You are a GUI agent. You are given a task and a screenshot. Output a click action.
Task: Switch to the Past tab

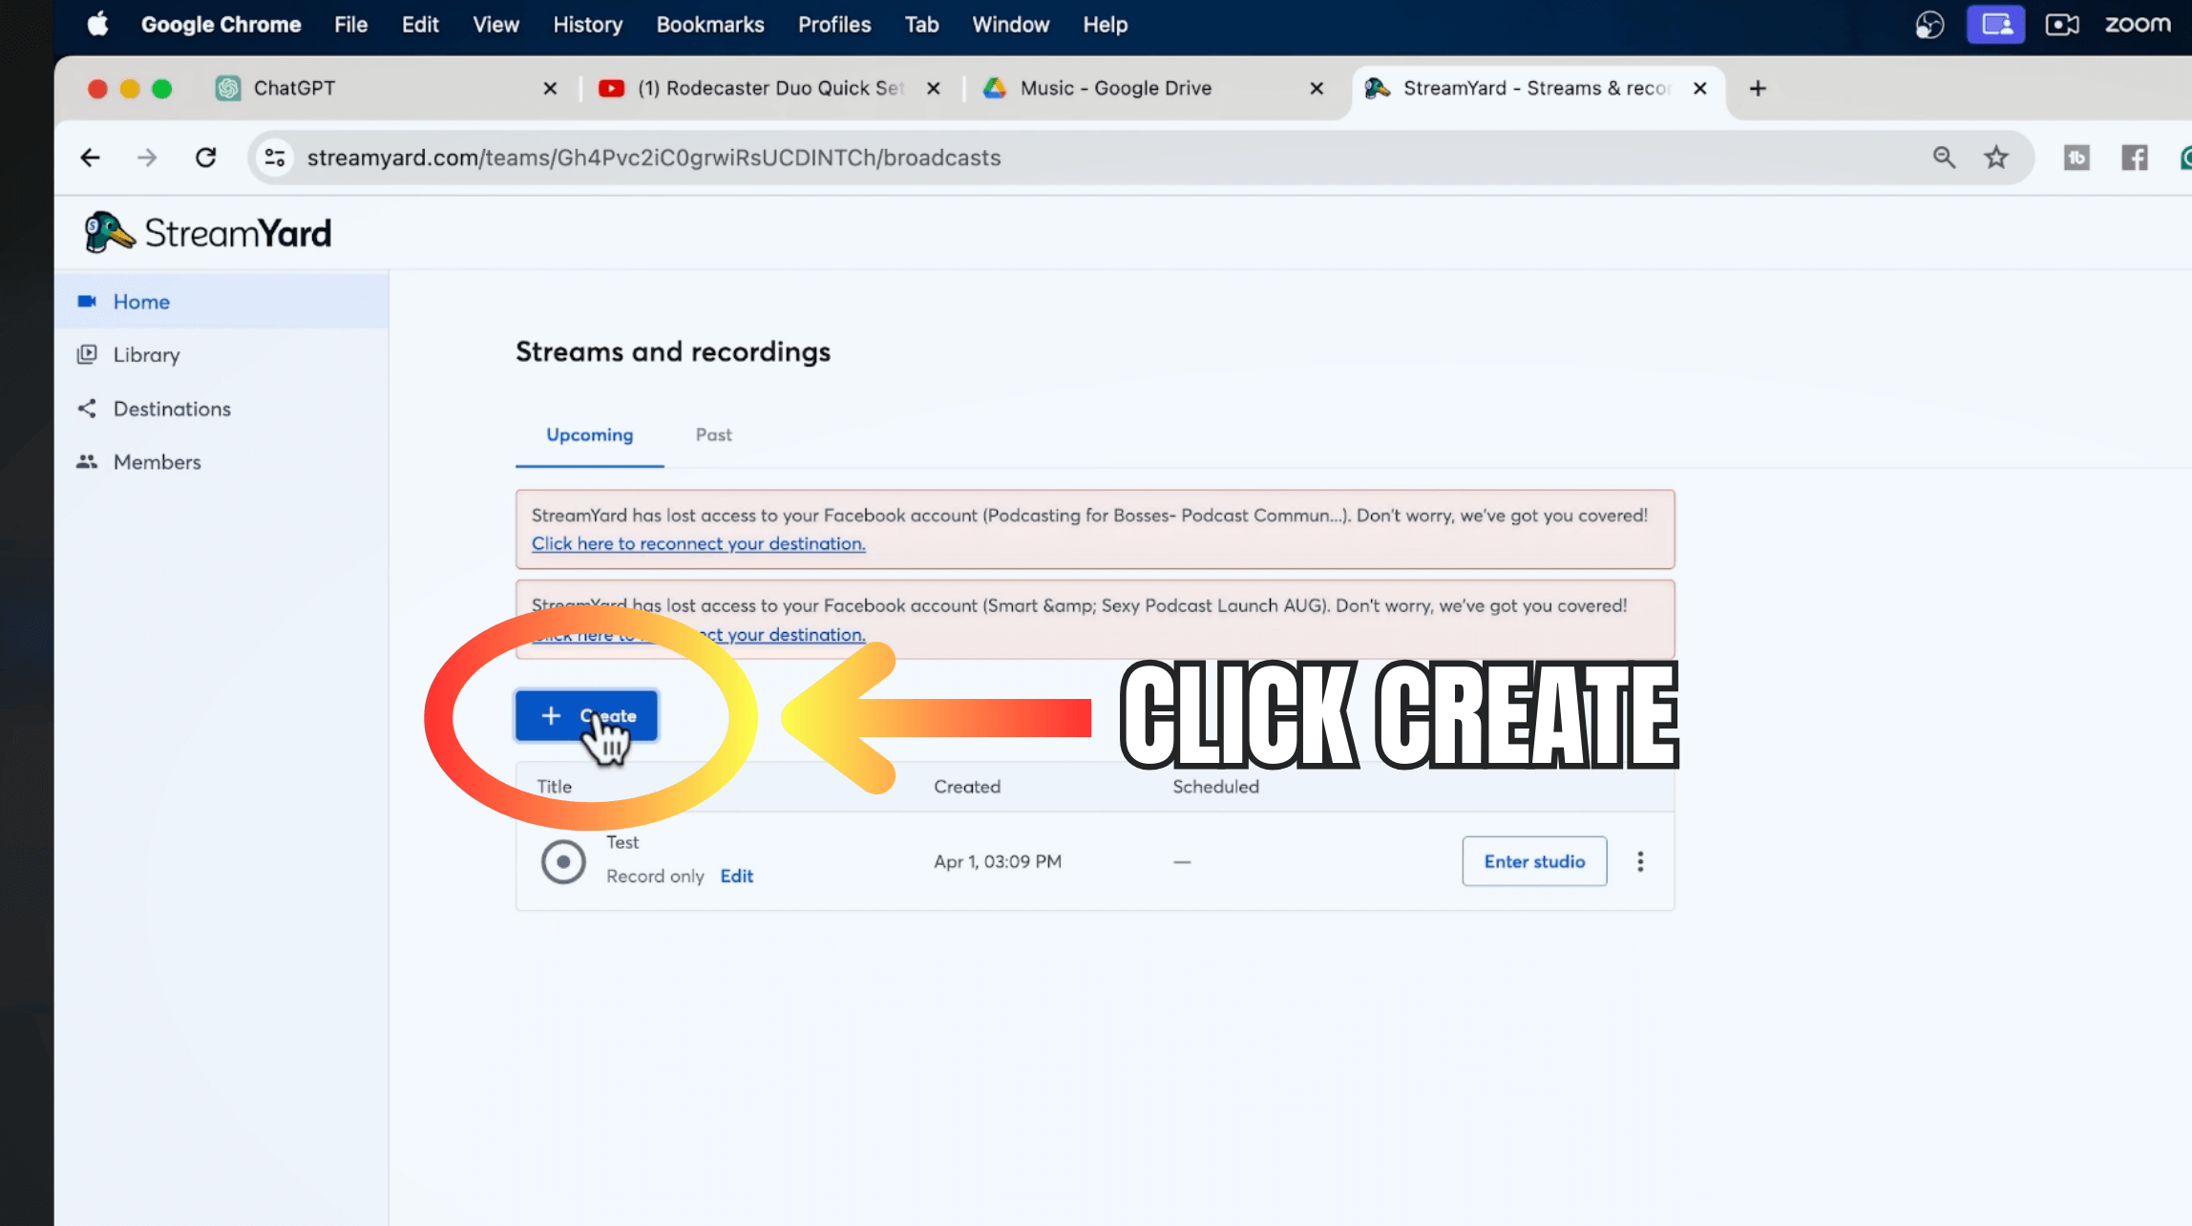point(713,435)
